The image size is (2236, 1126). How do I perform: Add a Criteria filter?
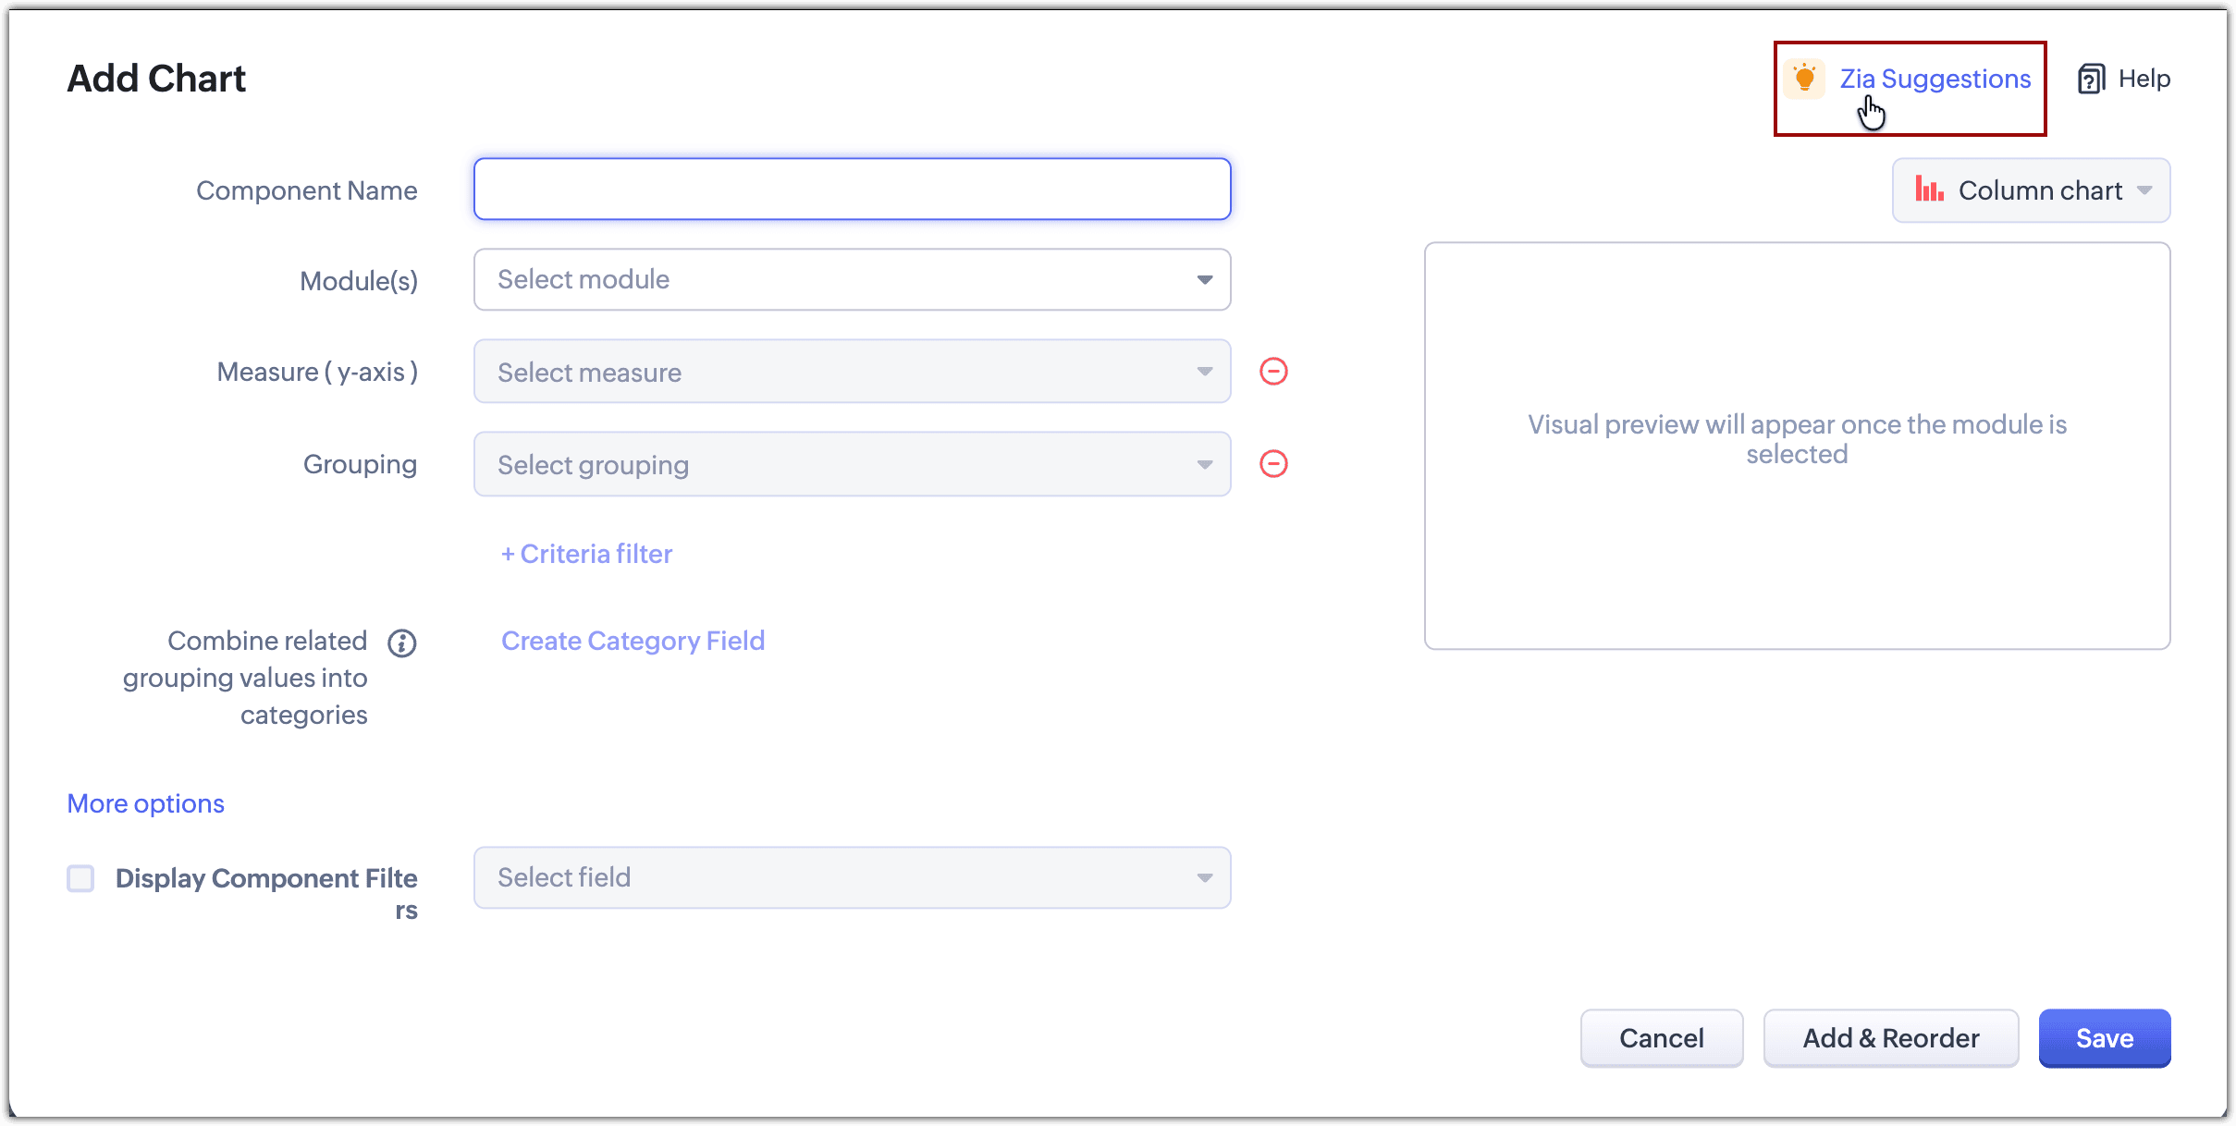(586, 554)
